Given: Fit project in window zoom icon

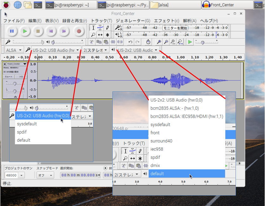Looking at the screenshot, I should 180,42.
